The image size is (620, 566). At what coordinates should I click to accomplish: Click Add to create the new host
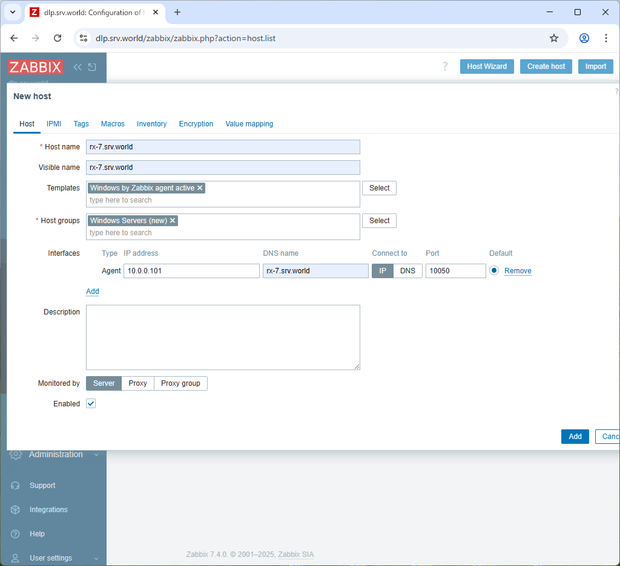click(575, 436)
